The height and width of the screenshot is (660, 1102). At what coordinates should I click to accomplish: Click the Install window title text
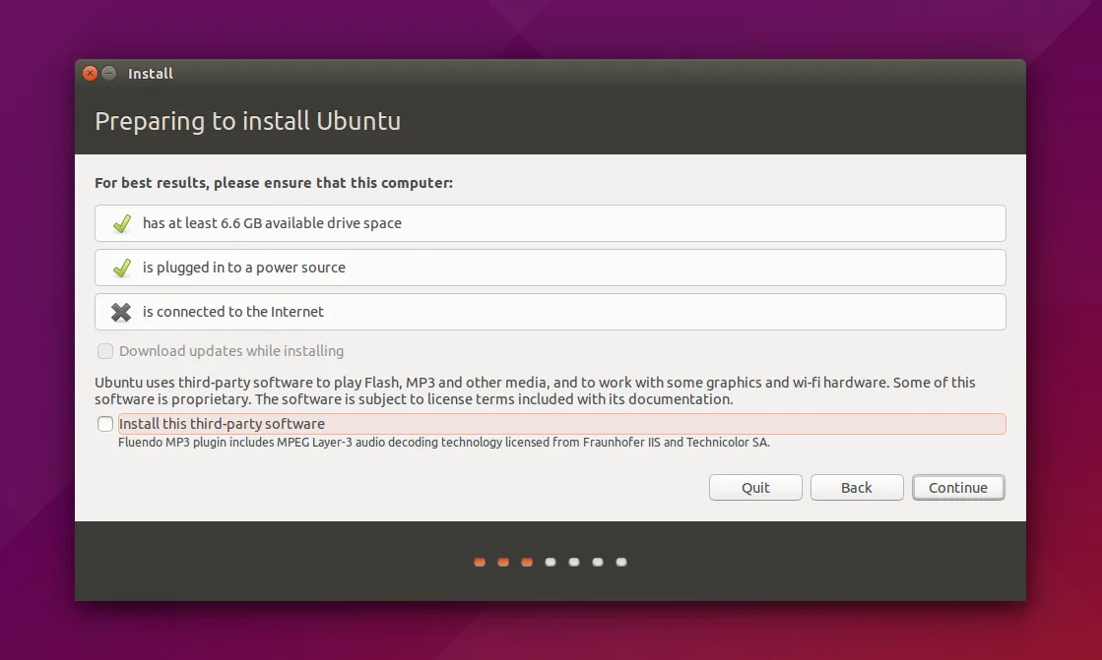[151, 73]
